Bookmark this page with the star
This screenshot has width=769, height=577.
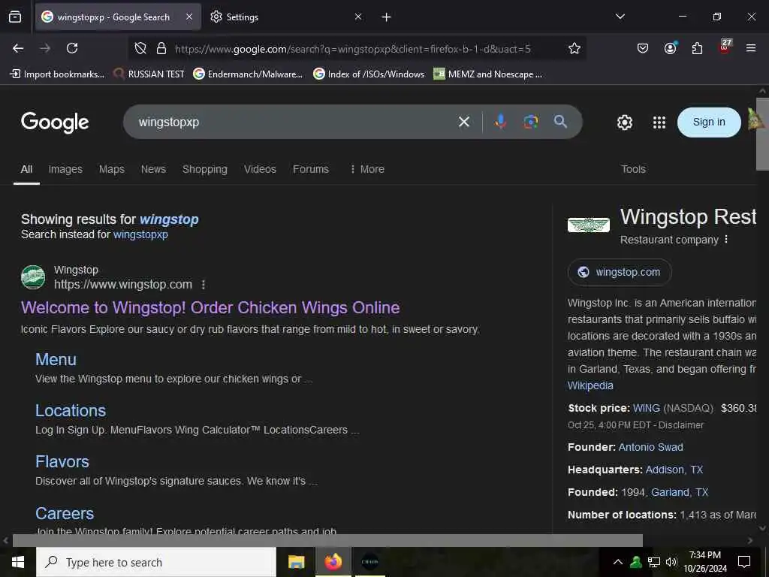tap(574, 48)
